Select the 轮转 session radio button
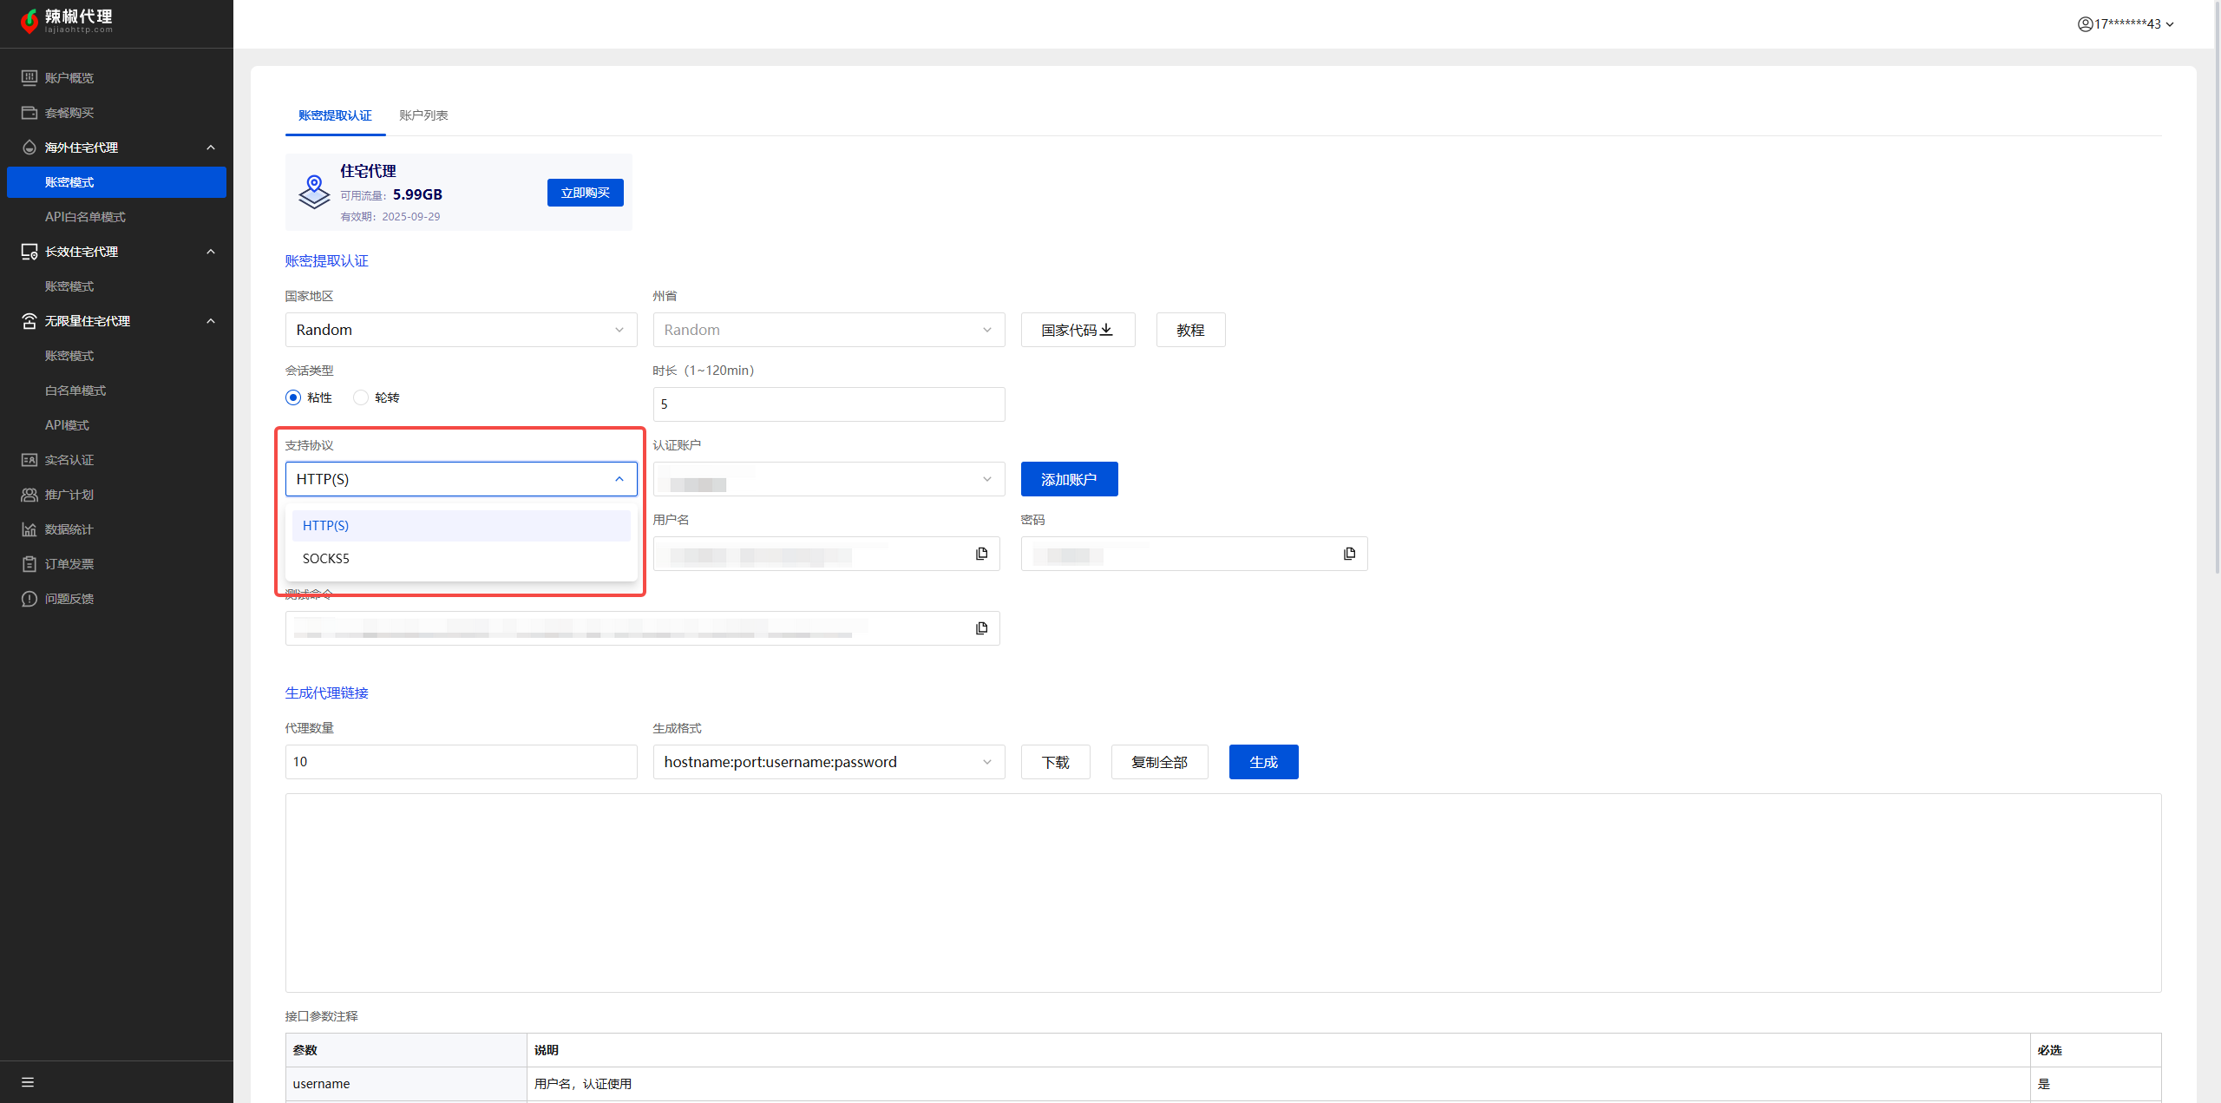 point(361,397)
